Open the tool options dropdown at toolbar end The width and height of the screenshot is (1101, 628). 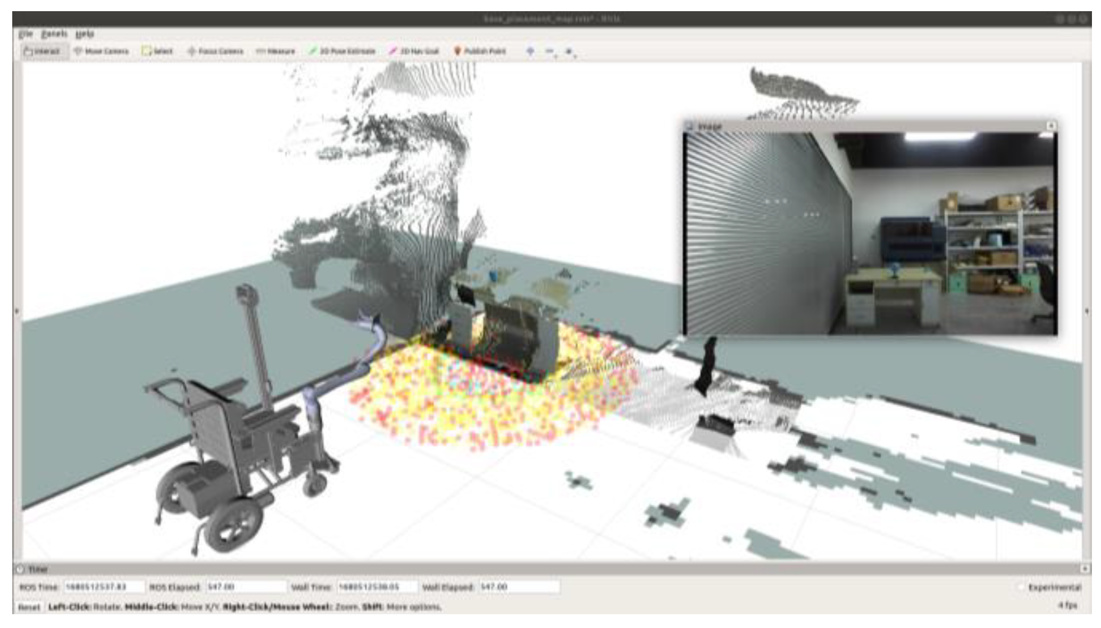(x=570, y=52)
